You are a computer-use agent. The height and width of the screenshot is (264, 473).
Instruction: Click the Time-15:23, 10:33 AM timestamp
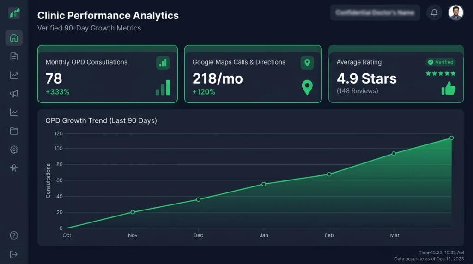441,252
